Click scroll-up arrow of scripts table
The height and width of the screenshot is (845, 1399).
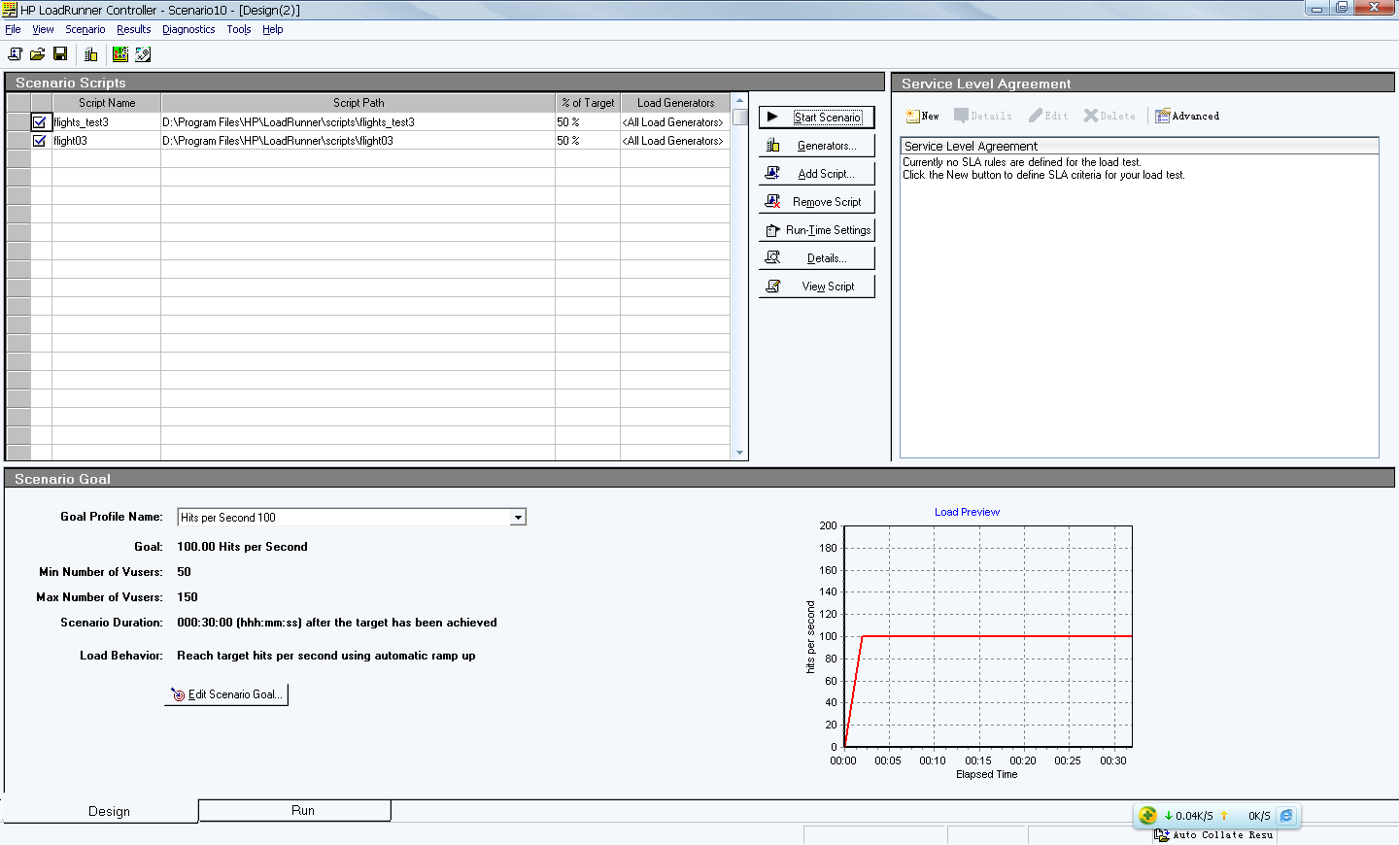(740, 100)
